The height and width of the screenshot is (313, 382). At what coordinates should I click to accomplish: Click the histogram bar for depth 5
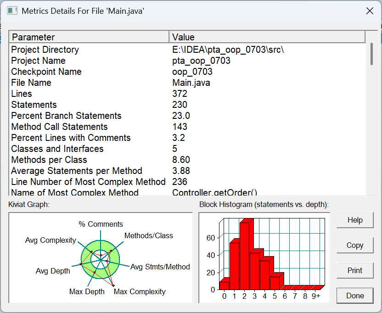(x=275, y=283)
